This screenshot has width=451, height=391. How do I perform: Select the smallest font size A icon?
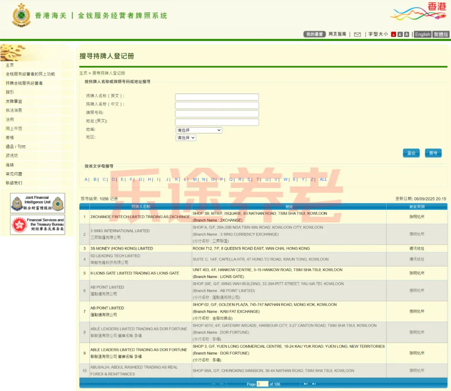pos(393,35)
